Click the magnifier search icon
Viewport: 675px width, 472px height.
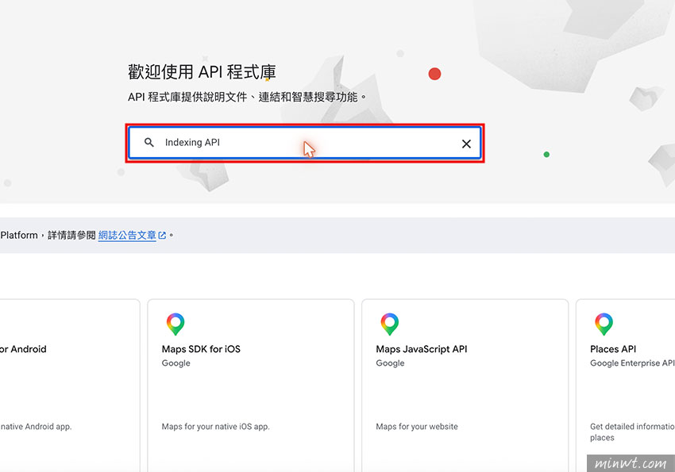point(149,142)
